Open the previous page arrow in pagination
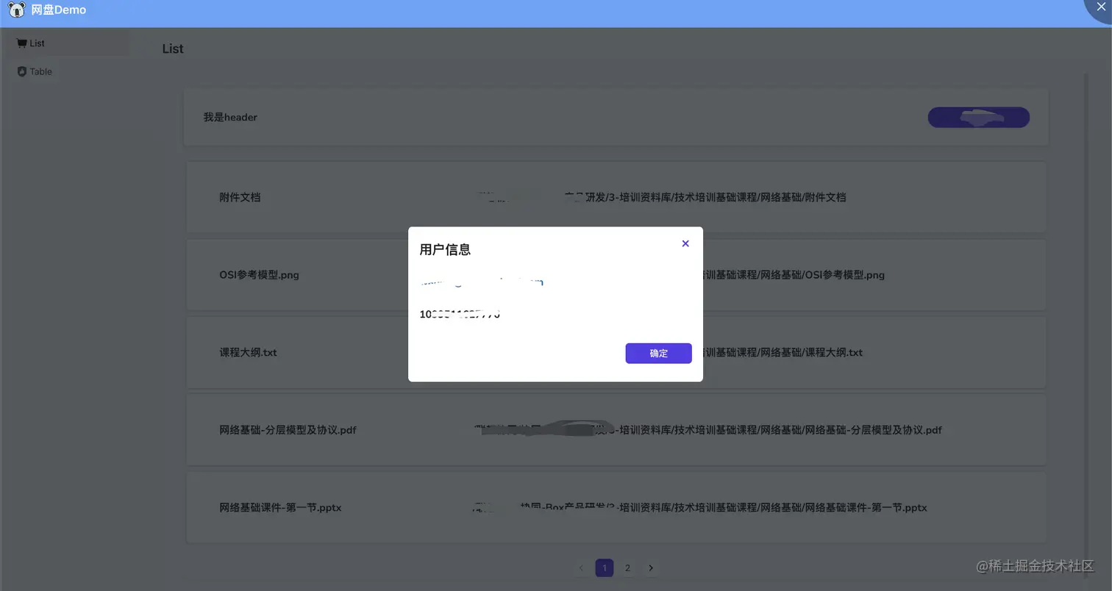This screenshot has width=1112, height=591. click(x=581, y=567)
